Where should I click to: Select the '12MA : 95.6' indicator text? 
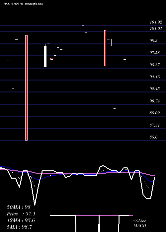pyautogui.click(x=21, y=220)
